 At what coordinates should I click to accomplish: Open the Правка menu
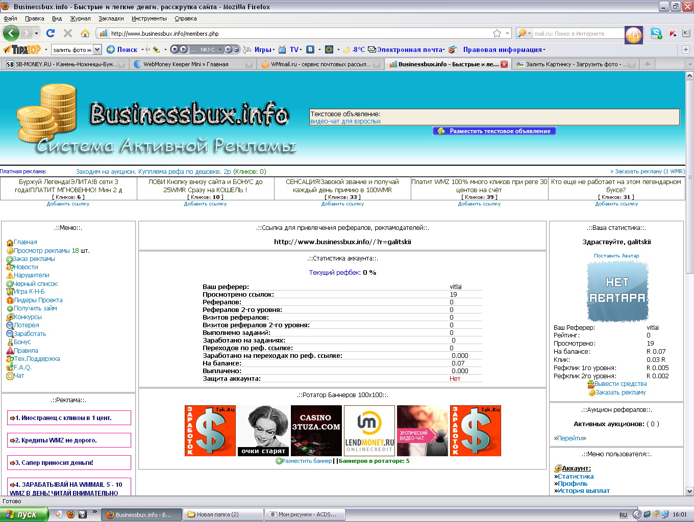(34, 18)
